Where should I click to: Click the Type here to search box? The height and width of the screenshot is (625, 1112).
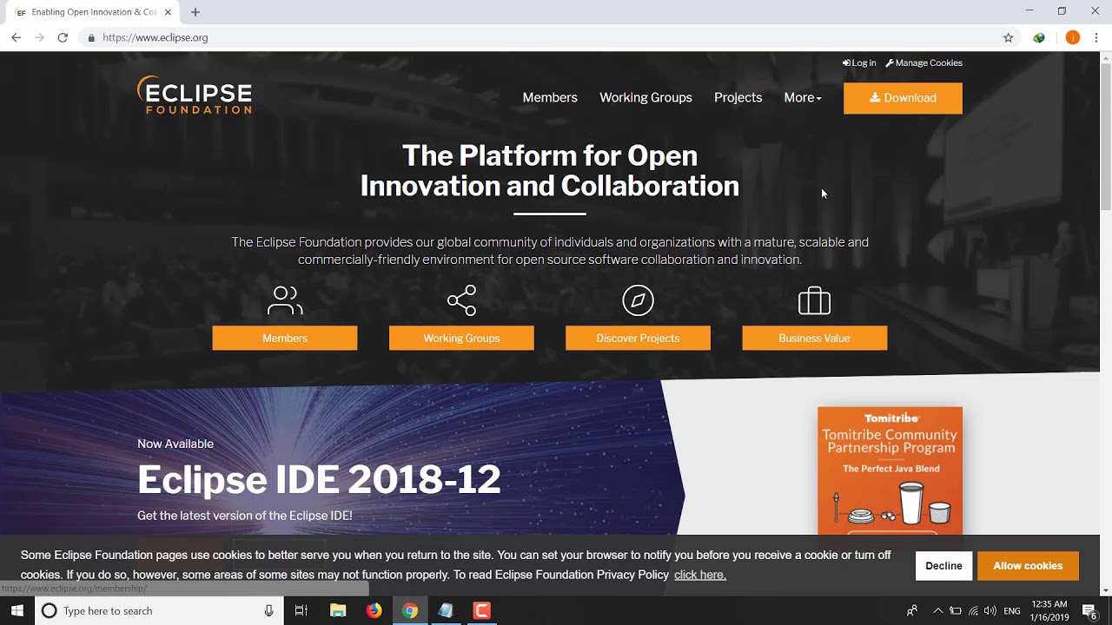(x=158, y=610)
